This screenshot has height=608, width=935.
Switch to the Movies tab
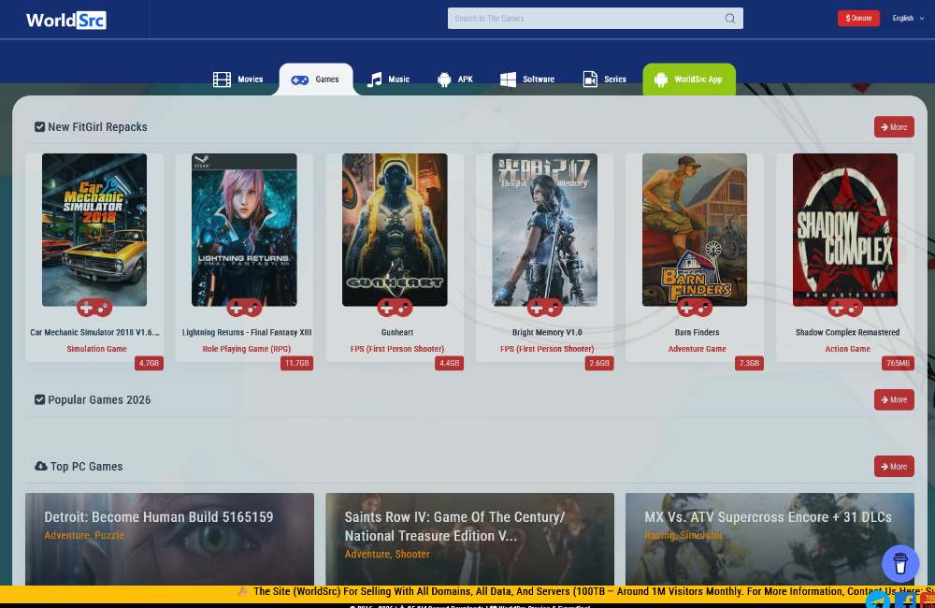[x=237, y=80]
